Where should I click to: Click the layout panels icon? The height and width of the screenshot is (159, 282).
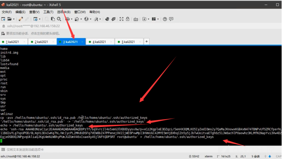point(154,19)
